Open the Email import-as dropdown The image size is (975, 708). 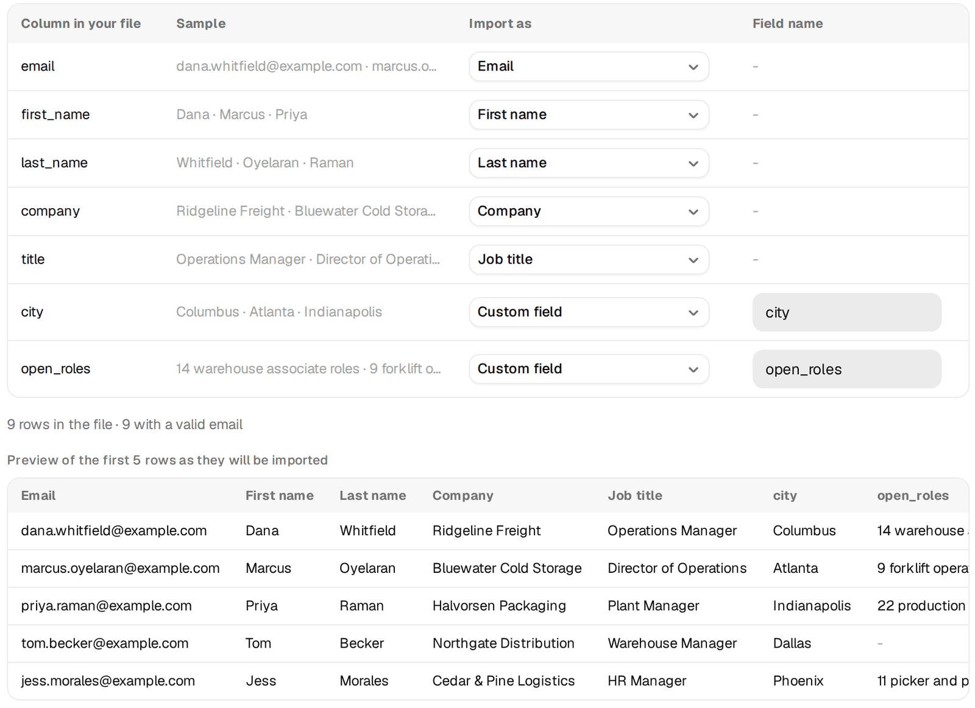pyautogui.click(x=589, y=66)
